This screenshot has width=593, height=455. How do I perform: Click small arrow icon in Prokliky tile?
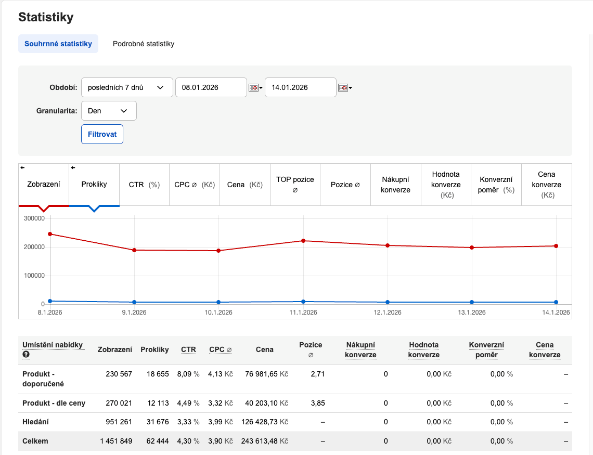[73, 167]
